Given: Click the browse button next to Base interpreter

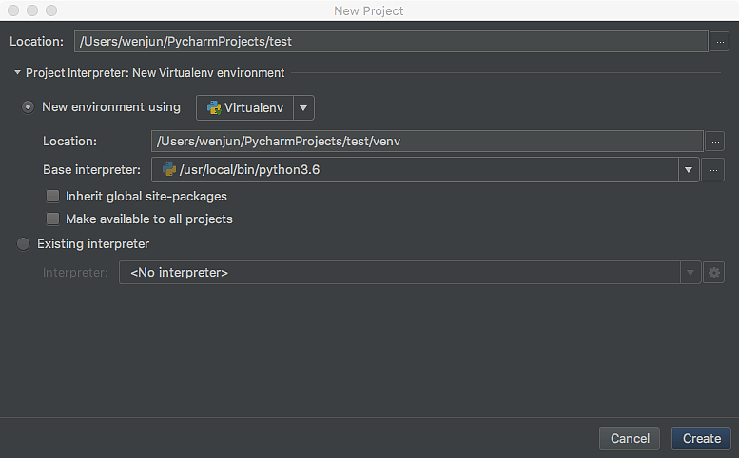Looking at the screenshot, I should coord(714,170).
